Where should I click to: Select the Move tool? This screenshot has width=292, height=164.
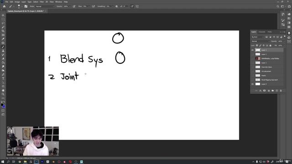[x=3, y=15]
